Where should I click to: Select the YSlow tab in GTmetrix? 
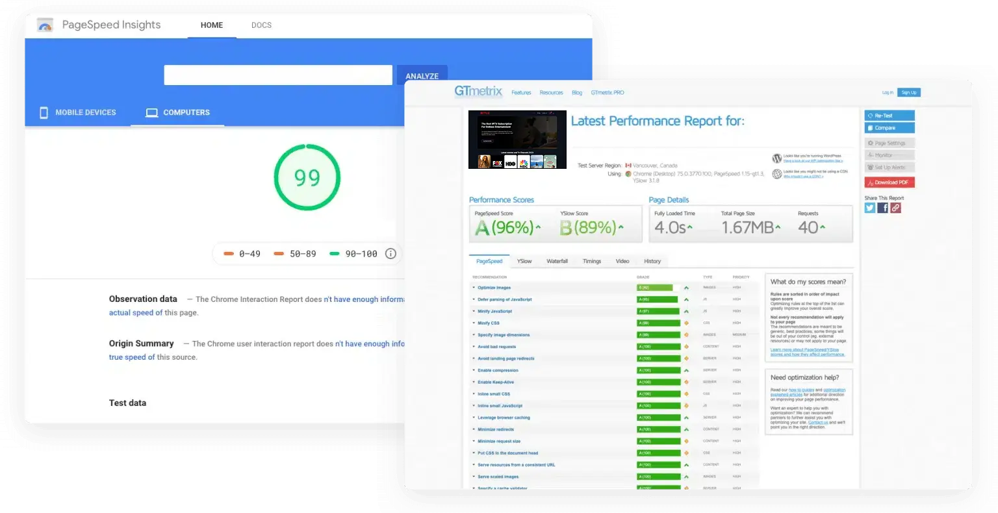pos(524,261)
